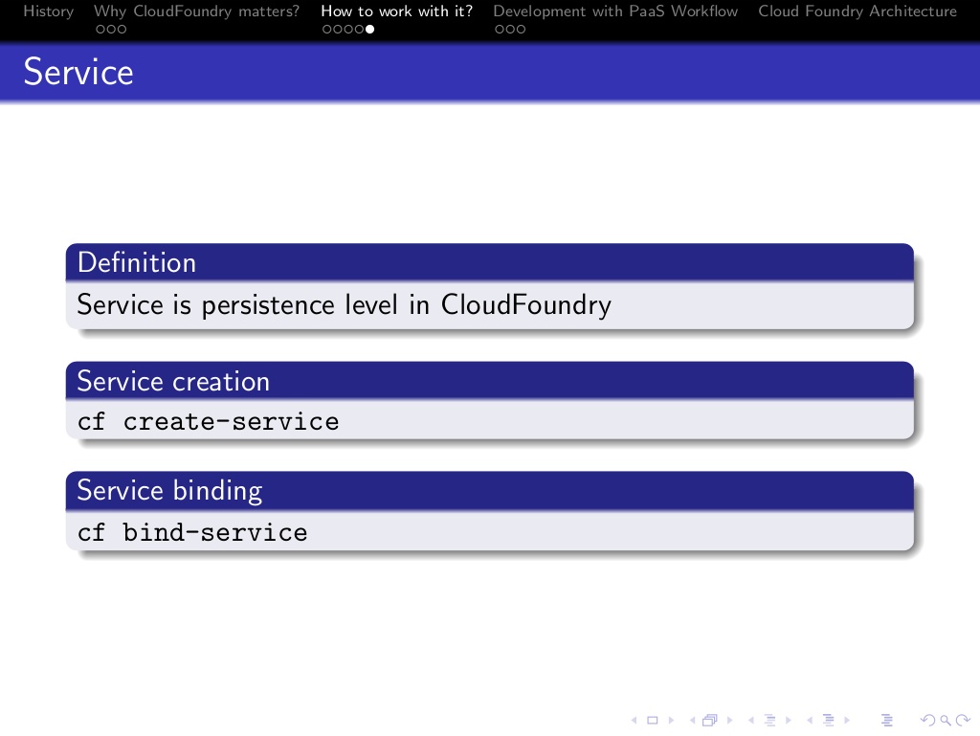980x736 pixels.
Task: Go to previous slide arrow
Action: click(x=634, y=721)
